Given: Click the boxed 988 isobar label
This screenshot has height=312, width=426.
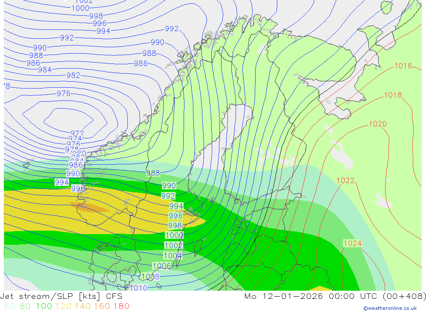Looking at the screenshot, I should click(153, 173).
